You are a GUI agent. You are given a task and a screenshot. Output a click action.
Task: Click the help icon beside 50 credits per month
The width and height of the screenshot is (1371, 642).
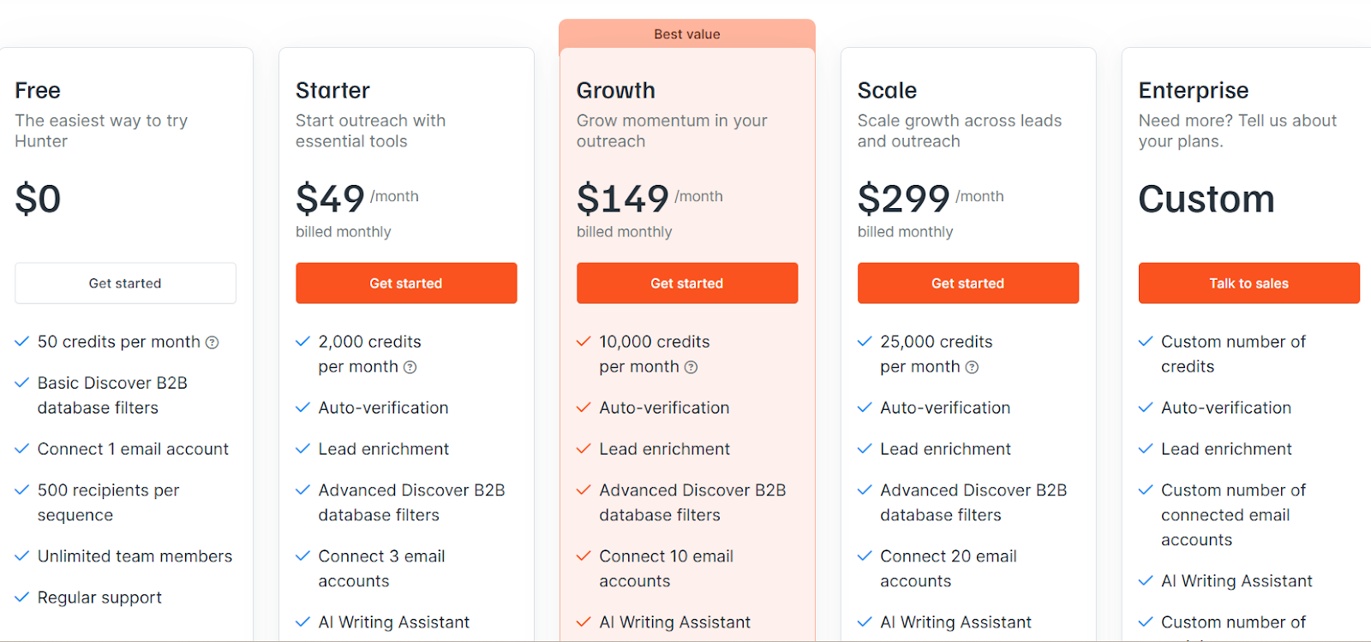[212, 342]
